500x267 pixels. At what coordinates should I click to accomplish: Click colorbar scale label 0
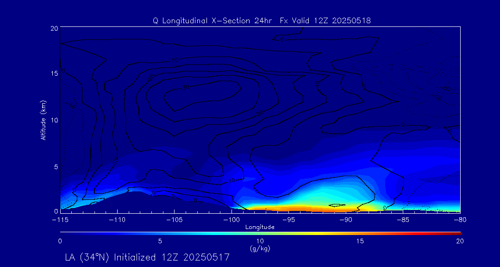[x=60, y=242]
